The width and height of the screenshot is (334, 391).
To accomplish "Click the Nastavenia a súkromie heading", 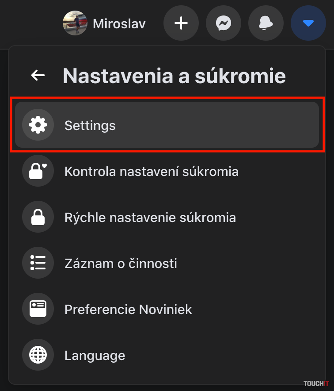I will [174, 76].
